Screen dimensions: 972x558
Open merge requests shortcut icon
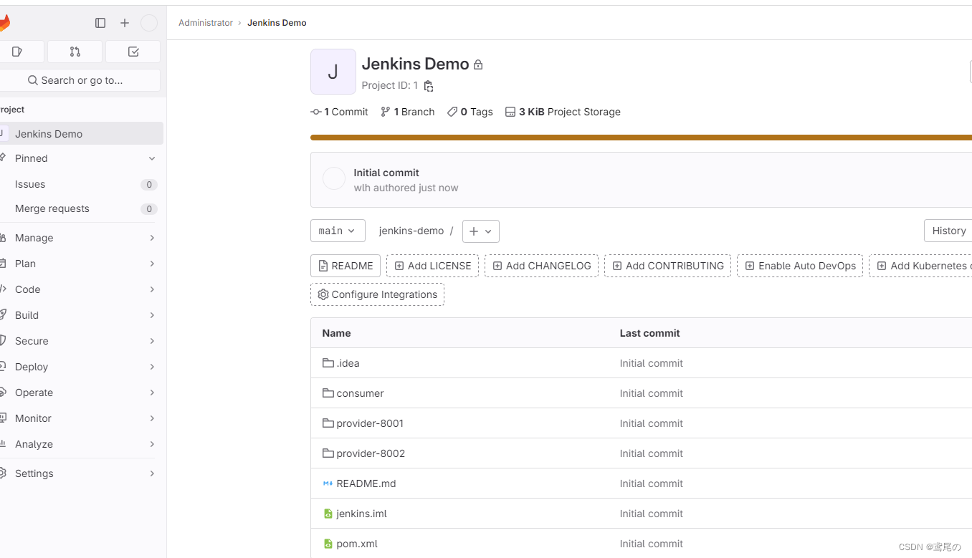(75, 52)
